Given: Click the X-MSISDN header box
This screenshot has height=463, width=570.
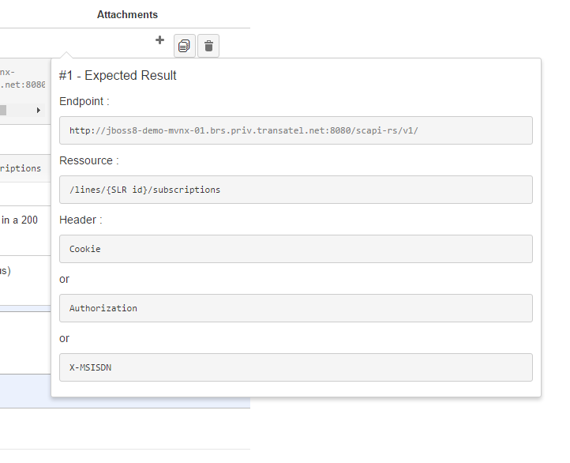Looking at the screenshot, I should pyautogui.click(x=295, y=367).
